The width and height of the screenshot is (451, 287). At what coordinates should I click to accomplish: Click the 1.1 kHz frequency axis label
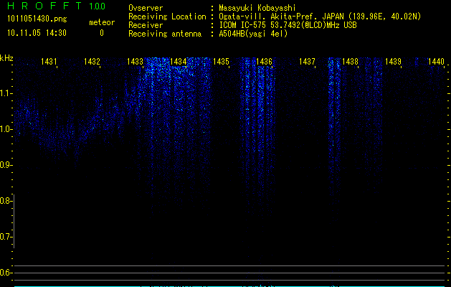click(x=5, y=93)
